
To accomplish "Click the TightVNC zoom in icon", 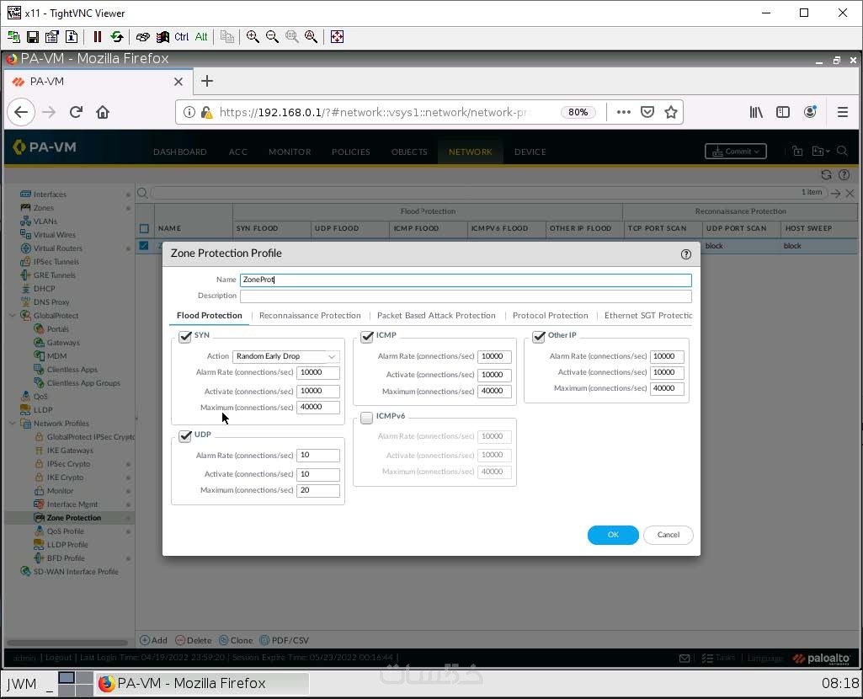I will click(x=253, y=37).
